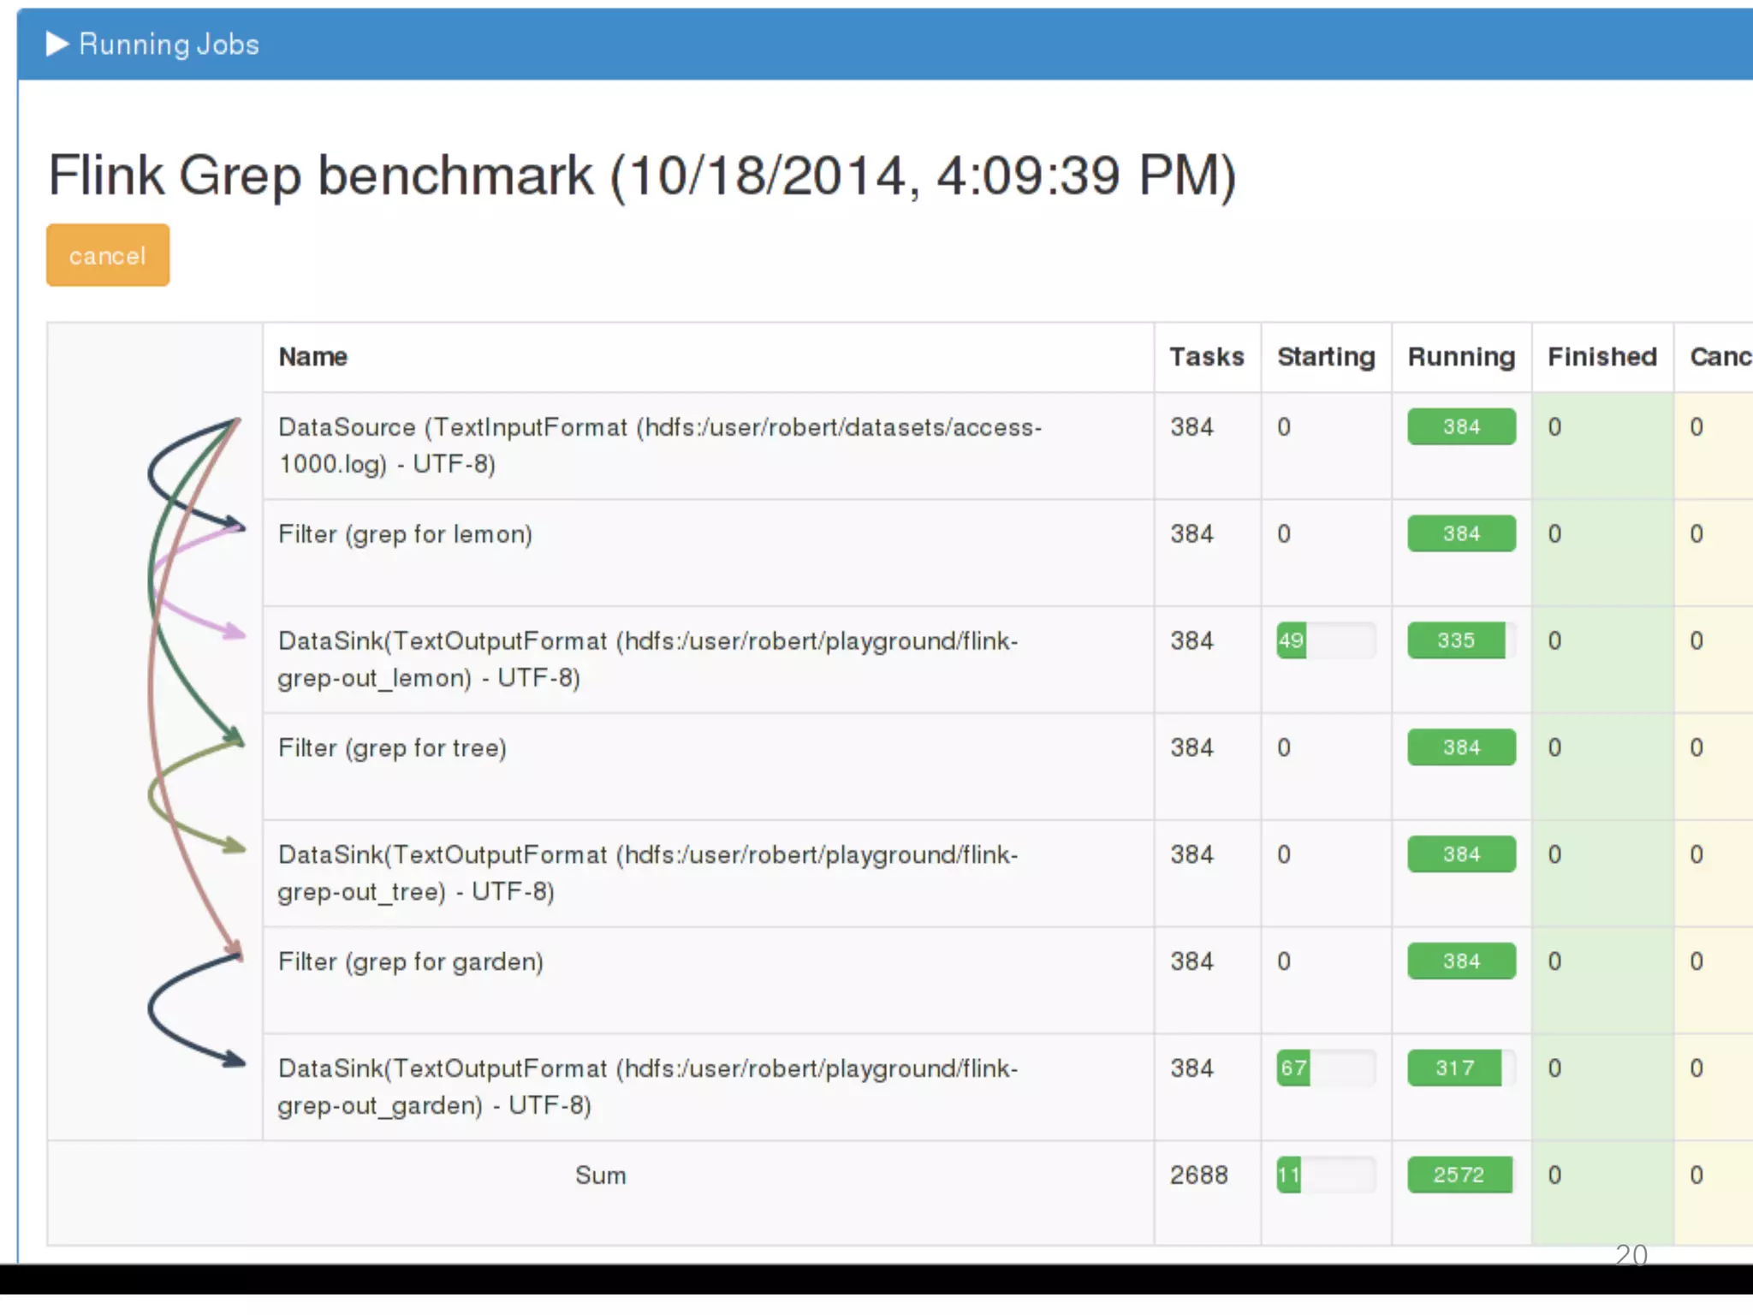Click the Tasks column header
1753x1315 pixels.
pos(1206,357)
